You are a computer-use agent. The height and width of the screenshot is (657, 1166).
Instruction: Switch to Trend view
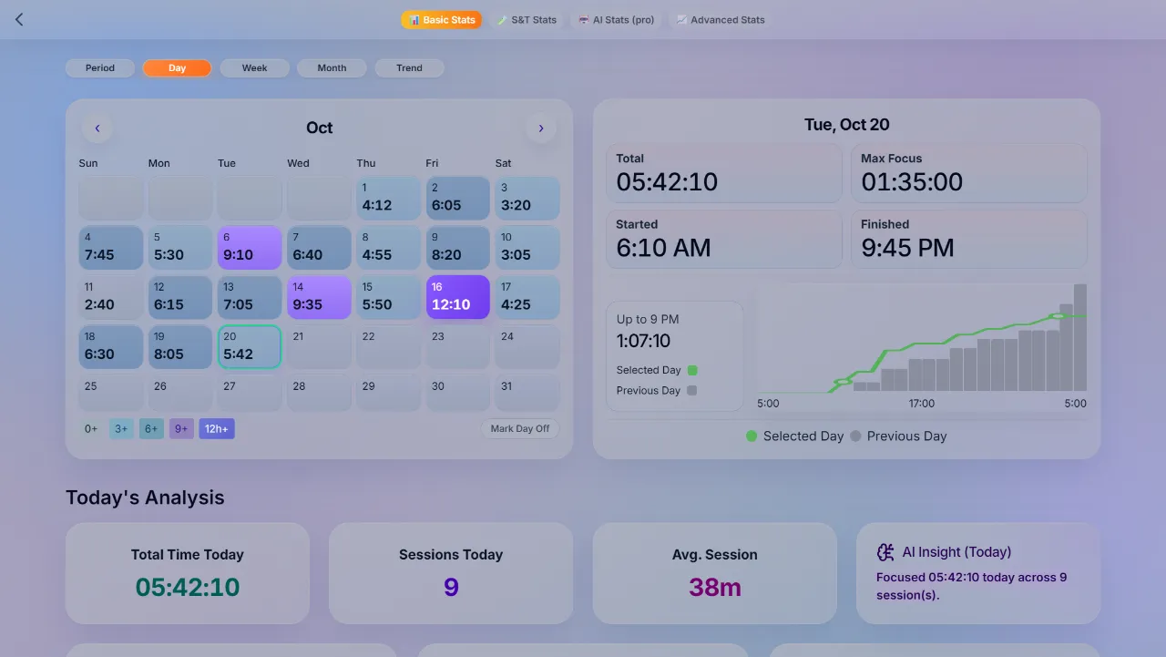409,67
